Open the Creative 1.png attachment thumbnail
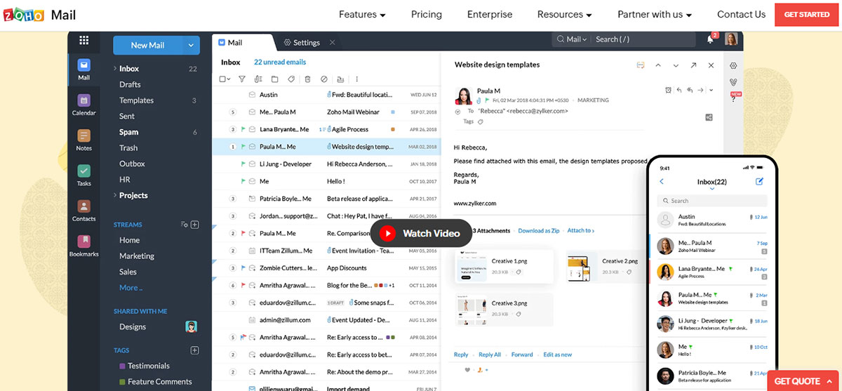The height and width of the screenshot is (391, 842). 472,266
